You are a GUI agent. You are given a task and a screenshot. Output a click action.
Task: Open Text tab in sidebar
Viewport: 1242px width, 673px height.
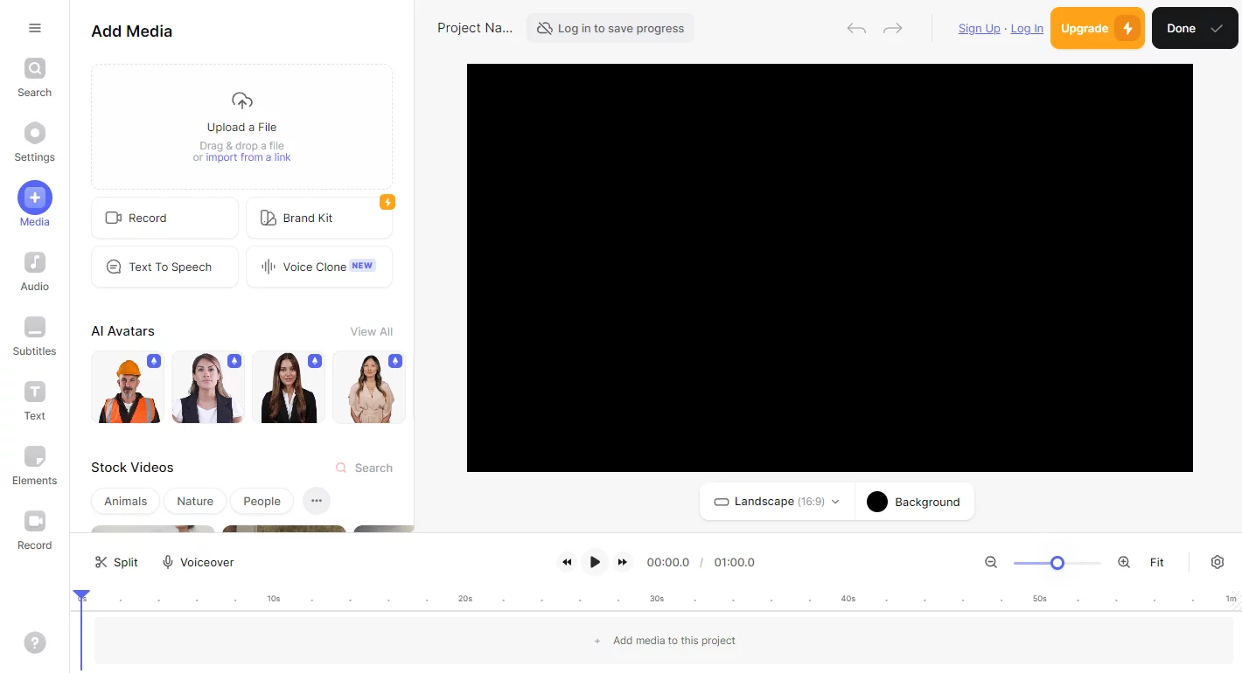coord(35,400)
